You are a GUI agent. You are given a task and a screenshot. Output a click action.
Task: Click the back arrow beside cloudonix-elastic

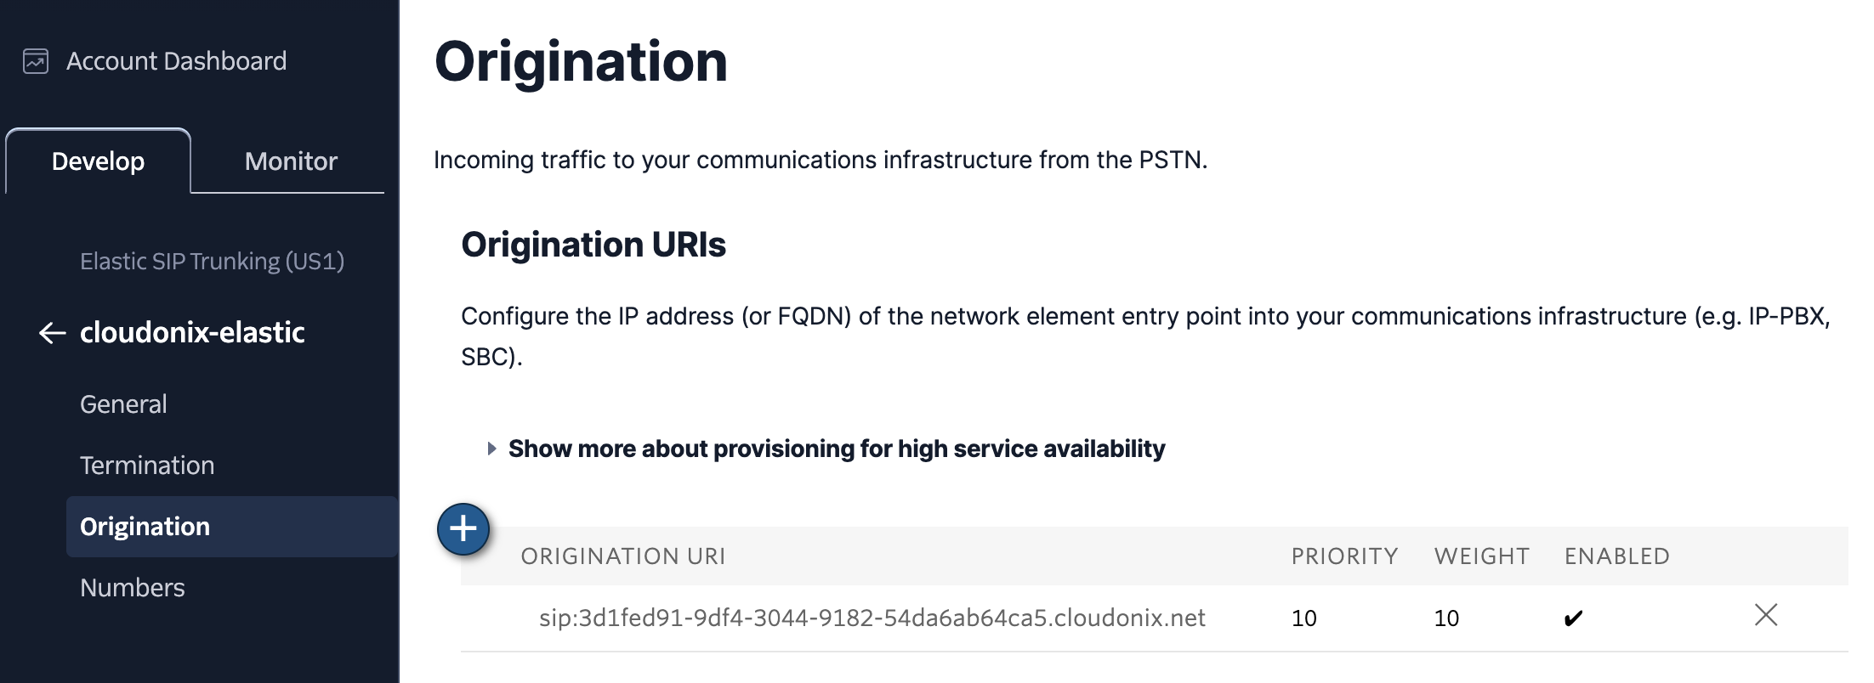(x=52, y=333)
